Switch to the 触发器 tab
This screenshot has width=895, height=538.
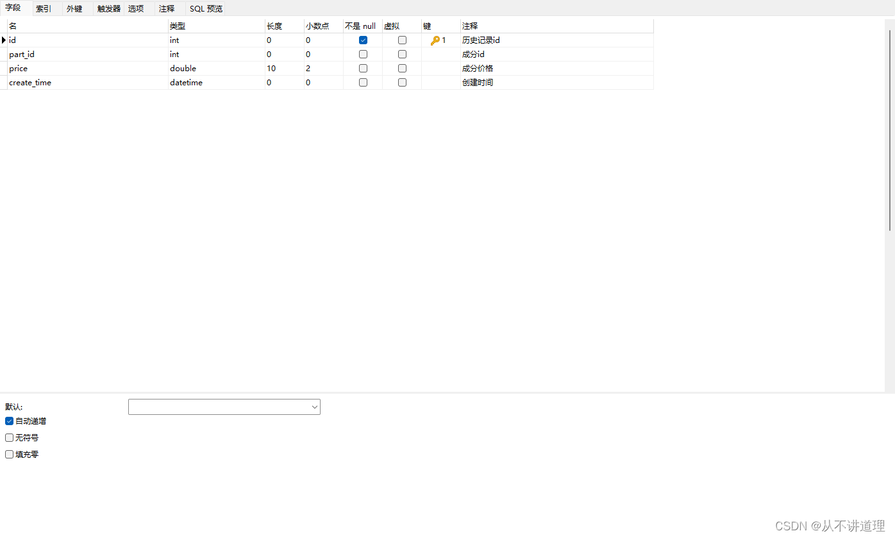pyautogui.click(x=109, y=8)
